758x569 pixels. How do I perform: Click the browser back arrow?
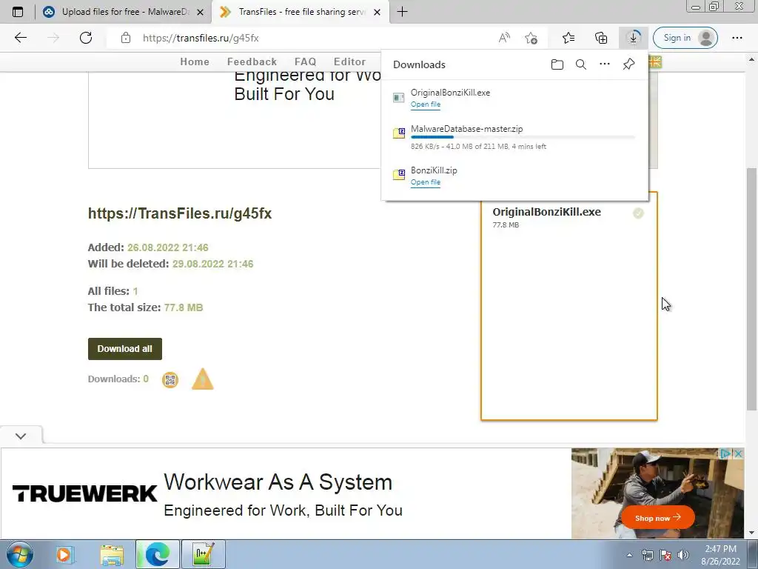coord(20,38)
